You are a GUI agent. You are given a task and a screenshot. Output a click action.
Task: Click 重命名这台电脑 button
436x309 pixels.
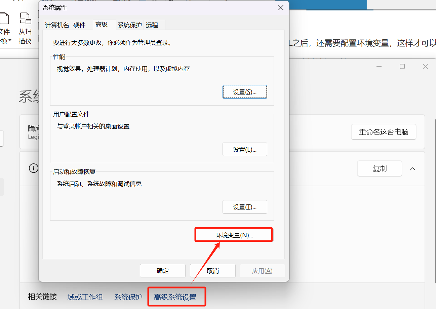click(x=384, y=132)
